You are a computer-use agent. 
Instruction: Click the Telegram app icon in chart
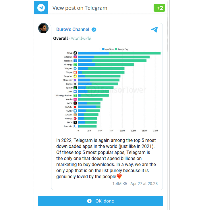click(75, 68)
